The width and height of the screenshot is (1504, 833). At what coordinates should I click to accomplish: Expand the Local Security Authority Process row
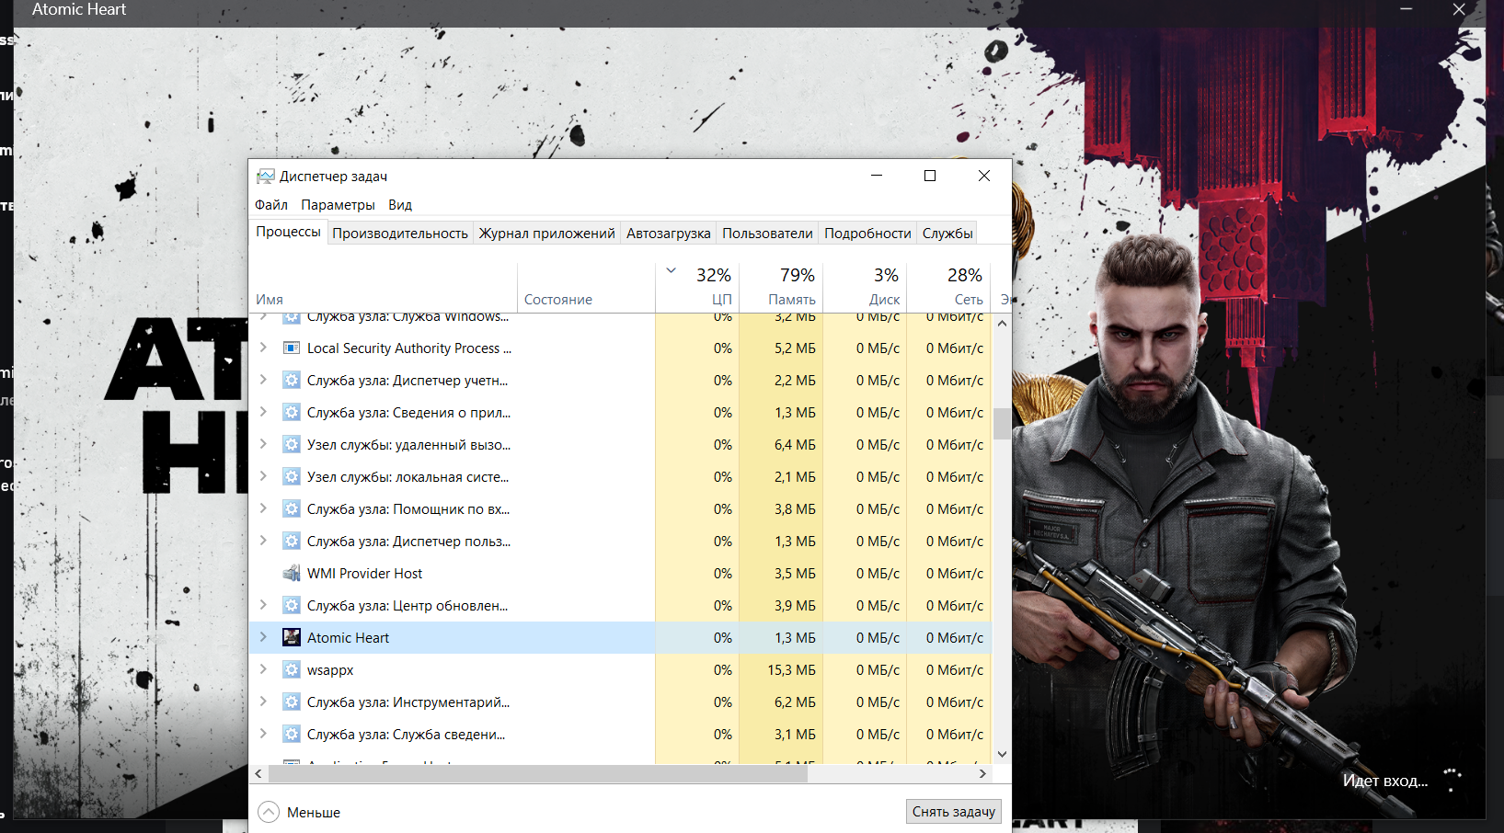click(x=263, y=348)
